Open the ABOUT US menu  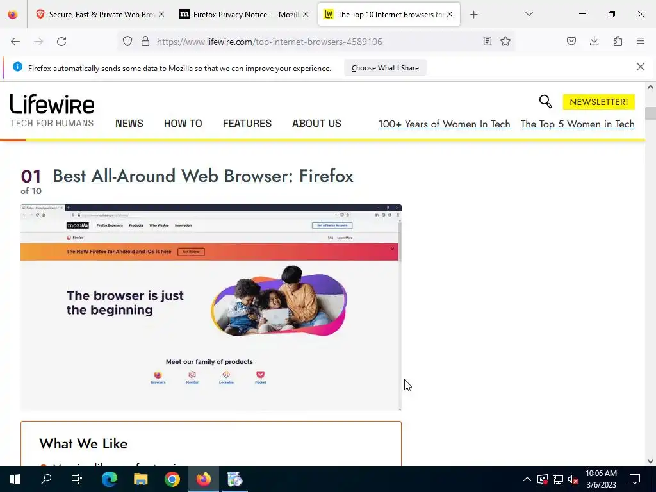[x=316, y=124]
